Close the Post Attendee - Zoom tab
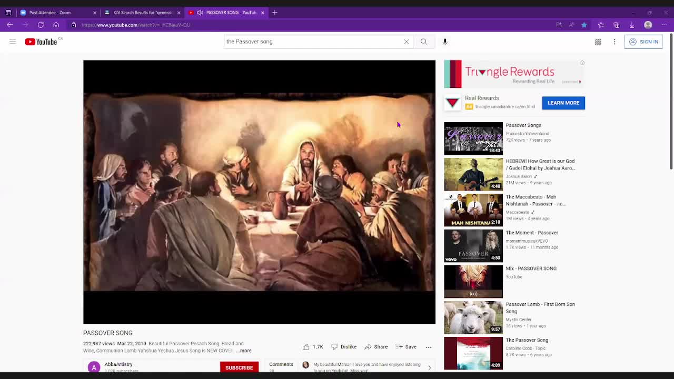The height and width of the screenshot is (379, 674). coord(95,12)
